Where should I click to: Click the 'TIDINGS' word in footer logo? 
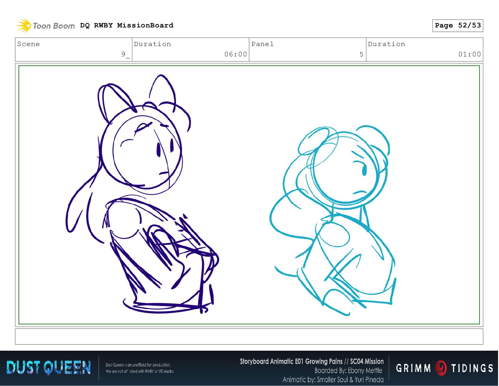[472, 368]
